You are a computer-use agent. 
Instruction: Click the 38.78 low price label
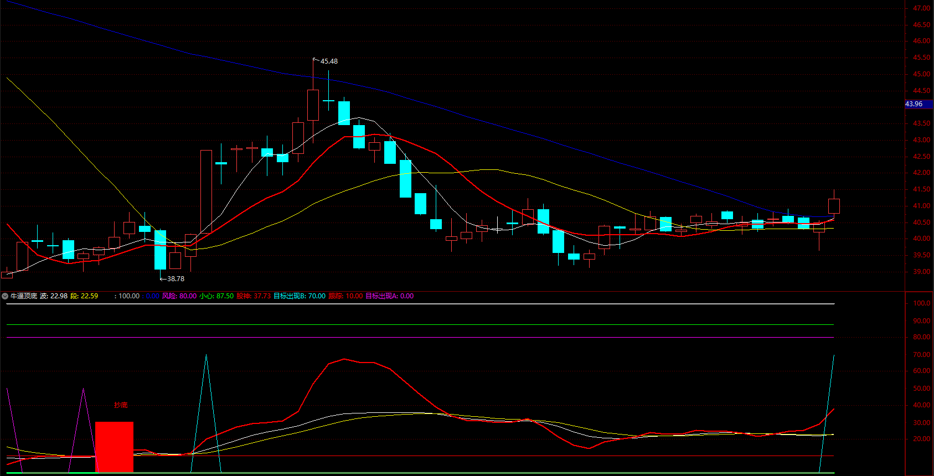[x=176, y=279]
